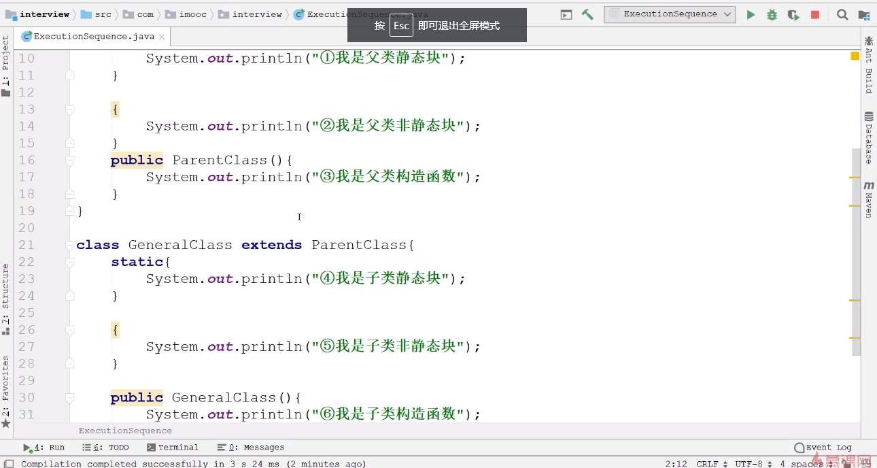The height and width of the screenshot is (468, 877).
Task: Toggle tool window bars in bottom-left corner
Action: (9, 464)
